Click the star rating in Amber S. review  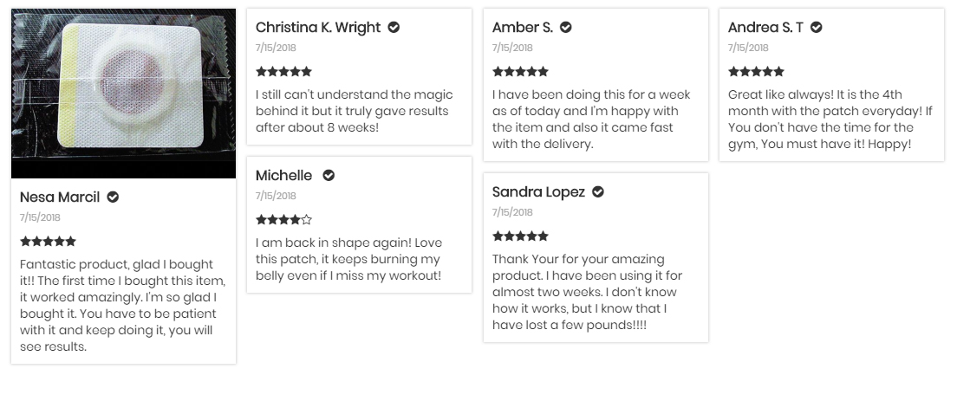(x=520, y=72)
